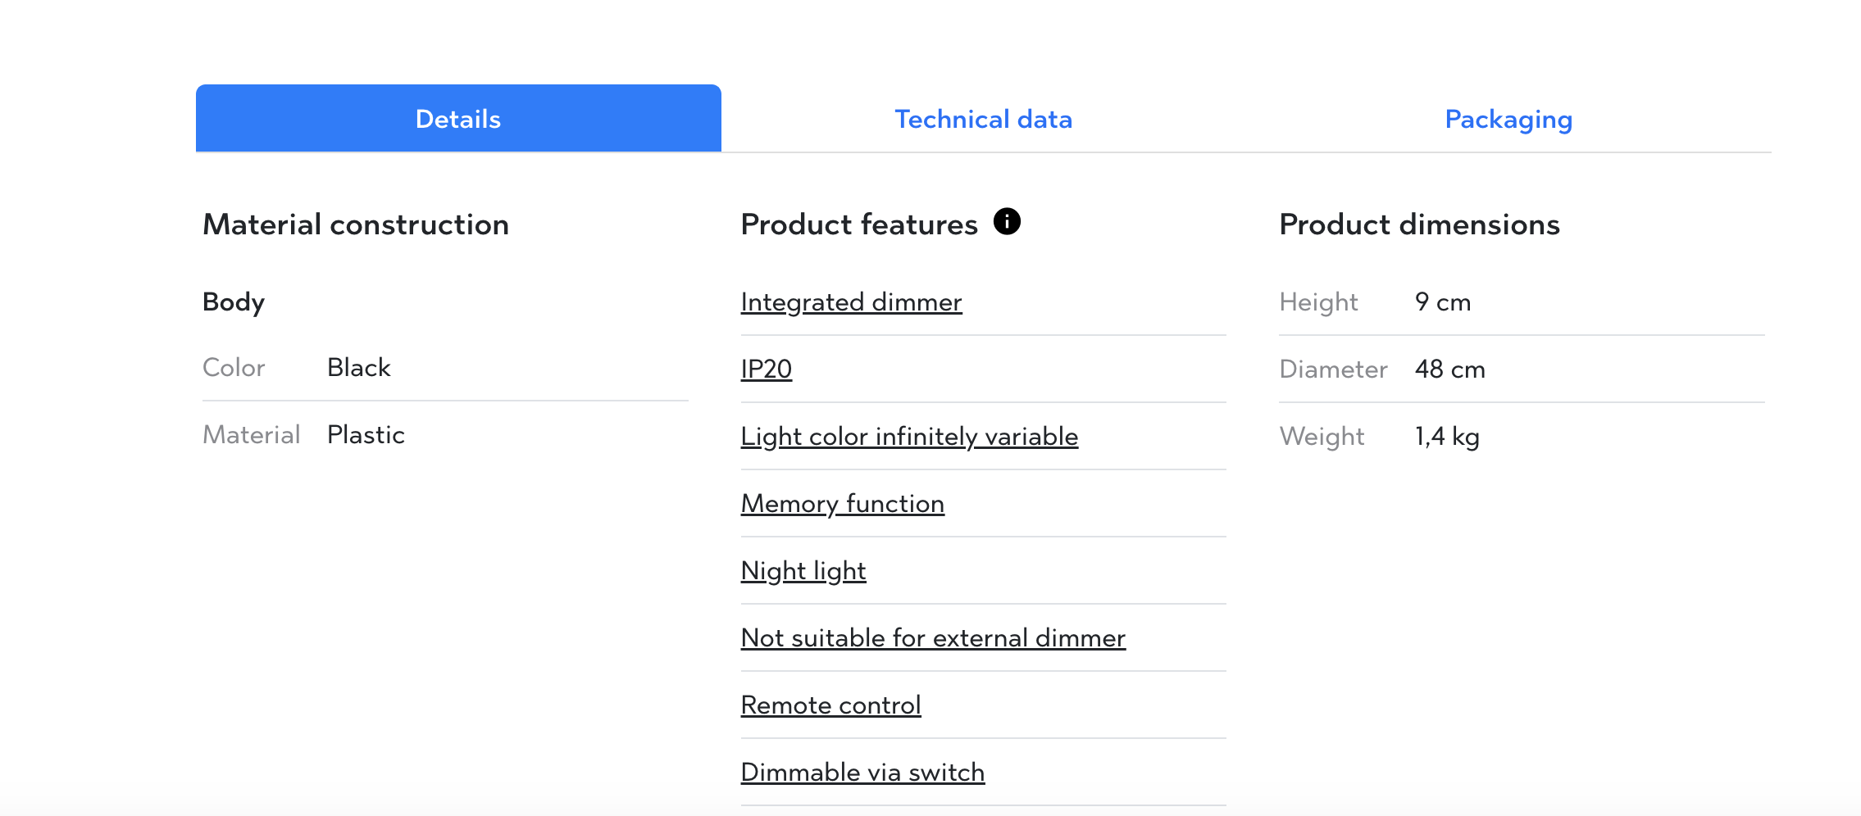
Task: Follow the Memory function link
Action: click(842, 504)
